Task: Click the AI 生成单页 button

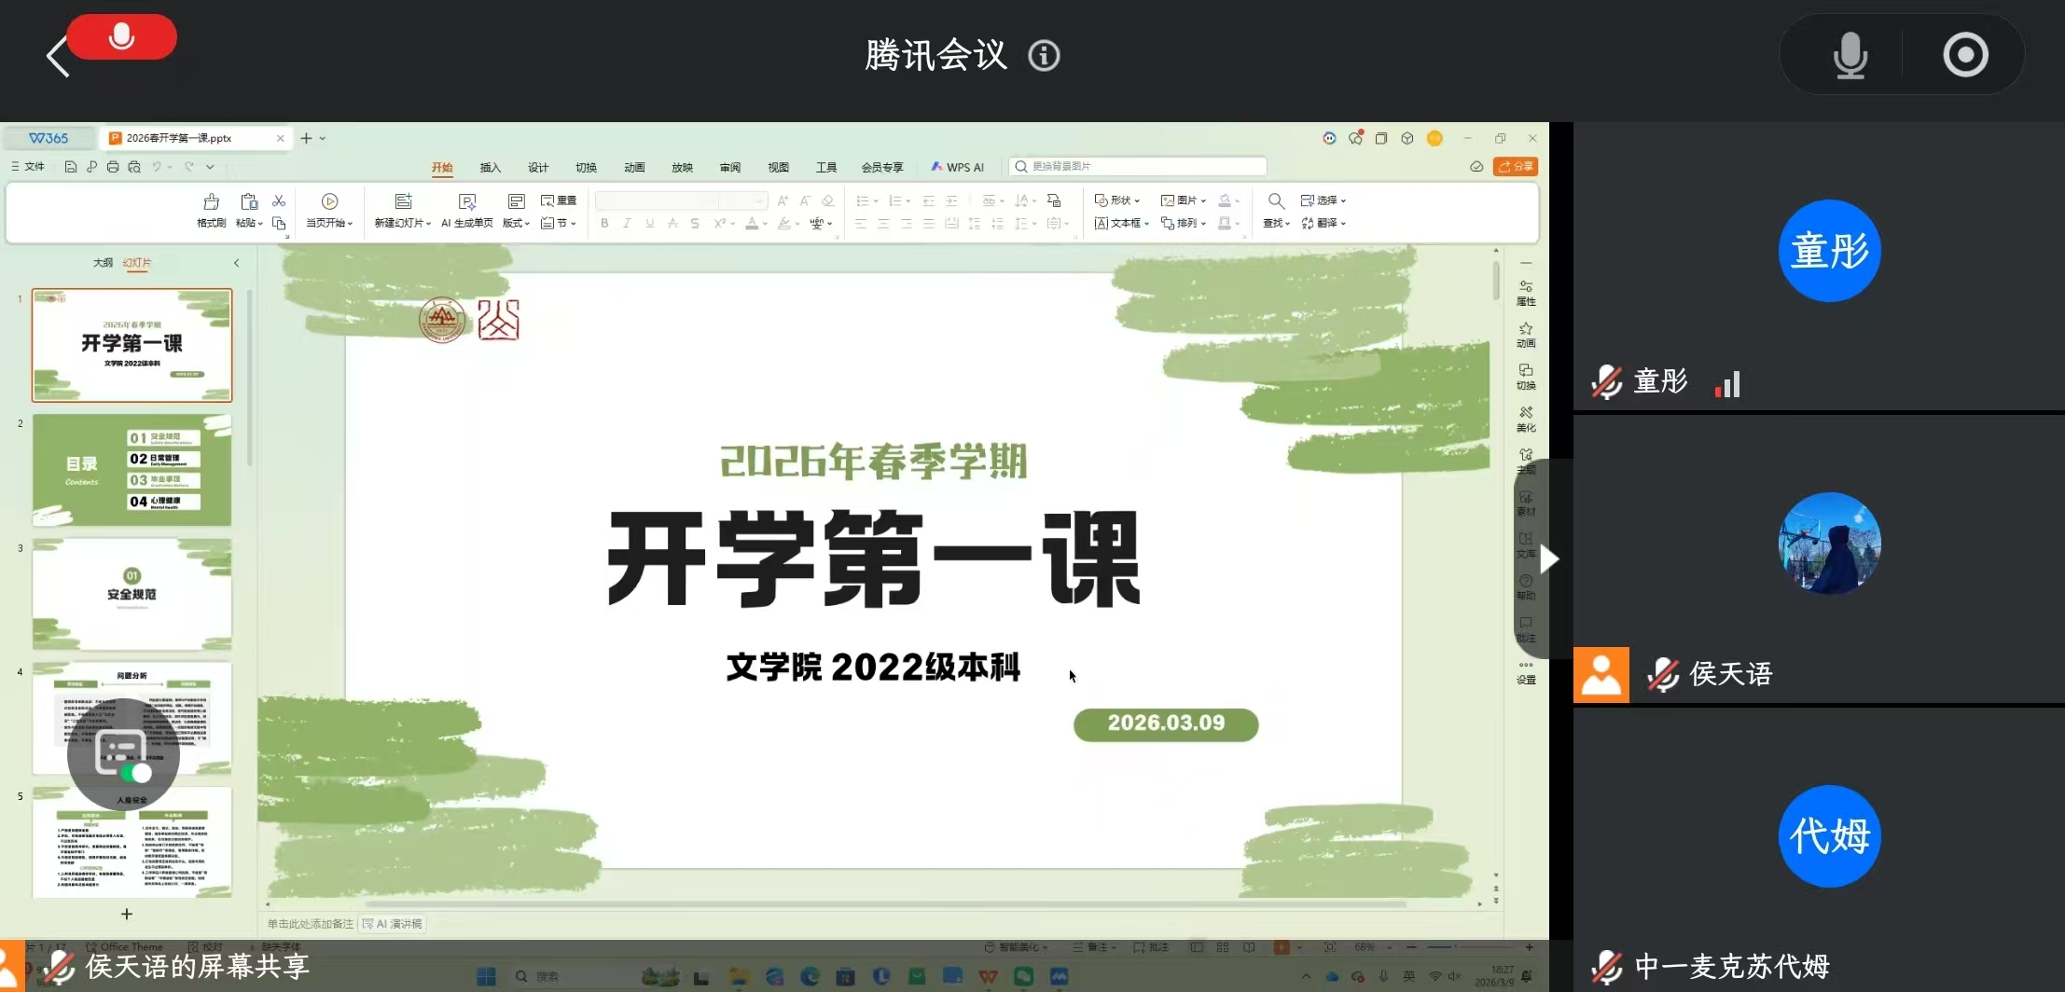Action: (466, 210)
